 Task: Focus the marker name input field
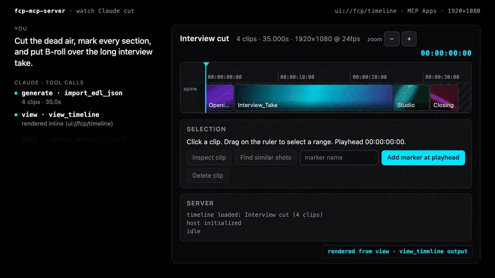pos(339,158)
